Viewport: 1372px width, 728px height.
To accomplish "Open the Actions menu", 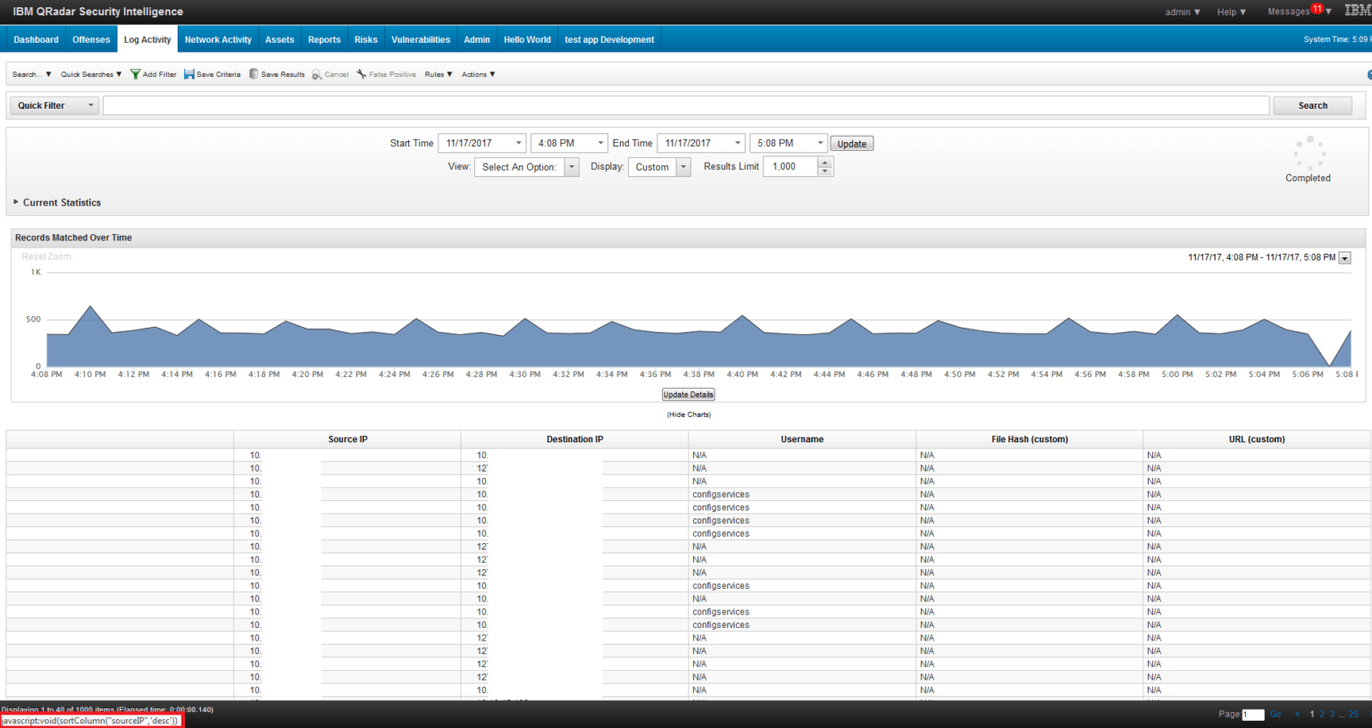I will (478, 74).
